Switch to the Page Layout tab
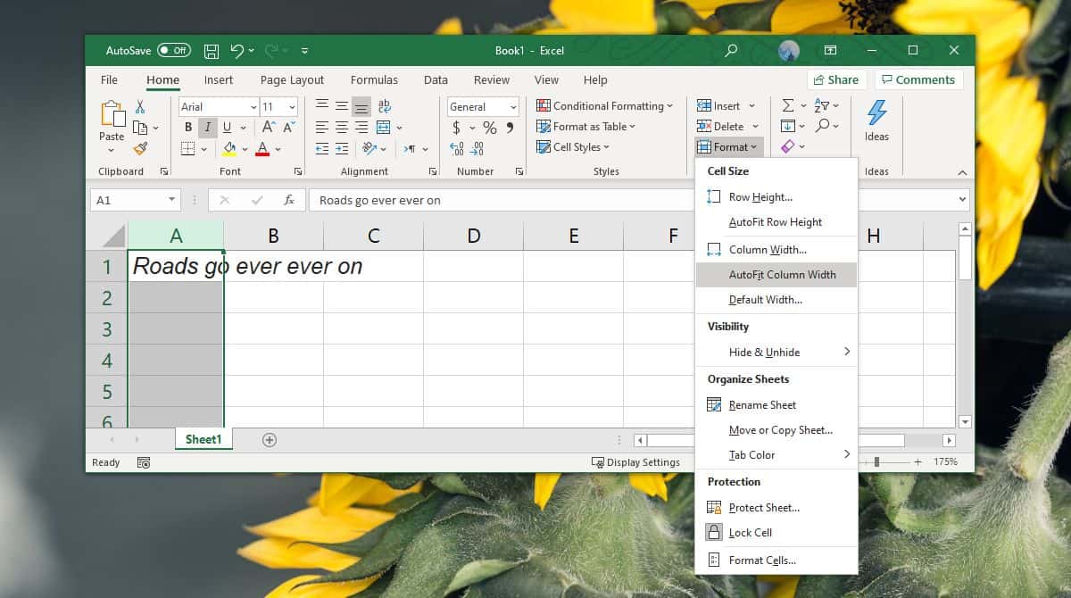The width and height of the screenshot is (1071, 598). pos(292,80)
